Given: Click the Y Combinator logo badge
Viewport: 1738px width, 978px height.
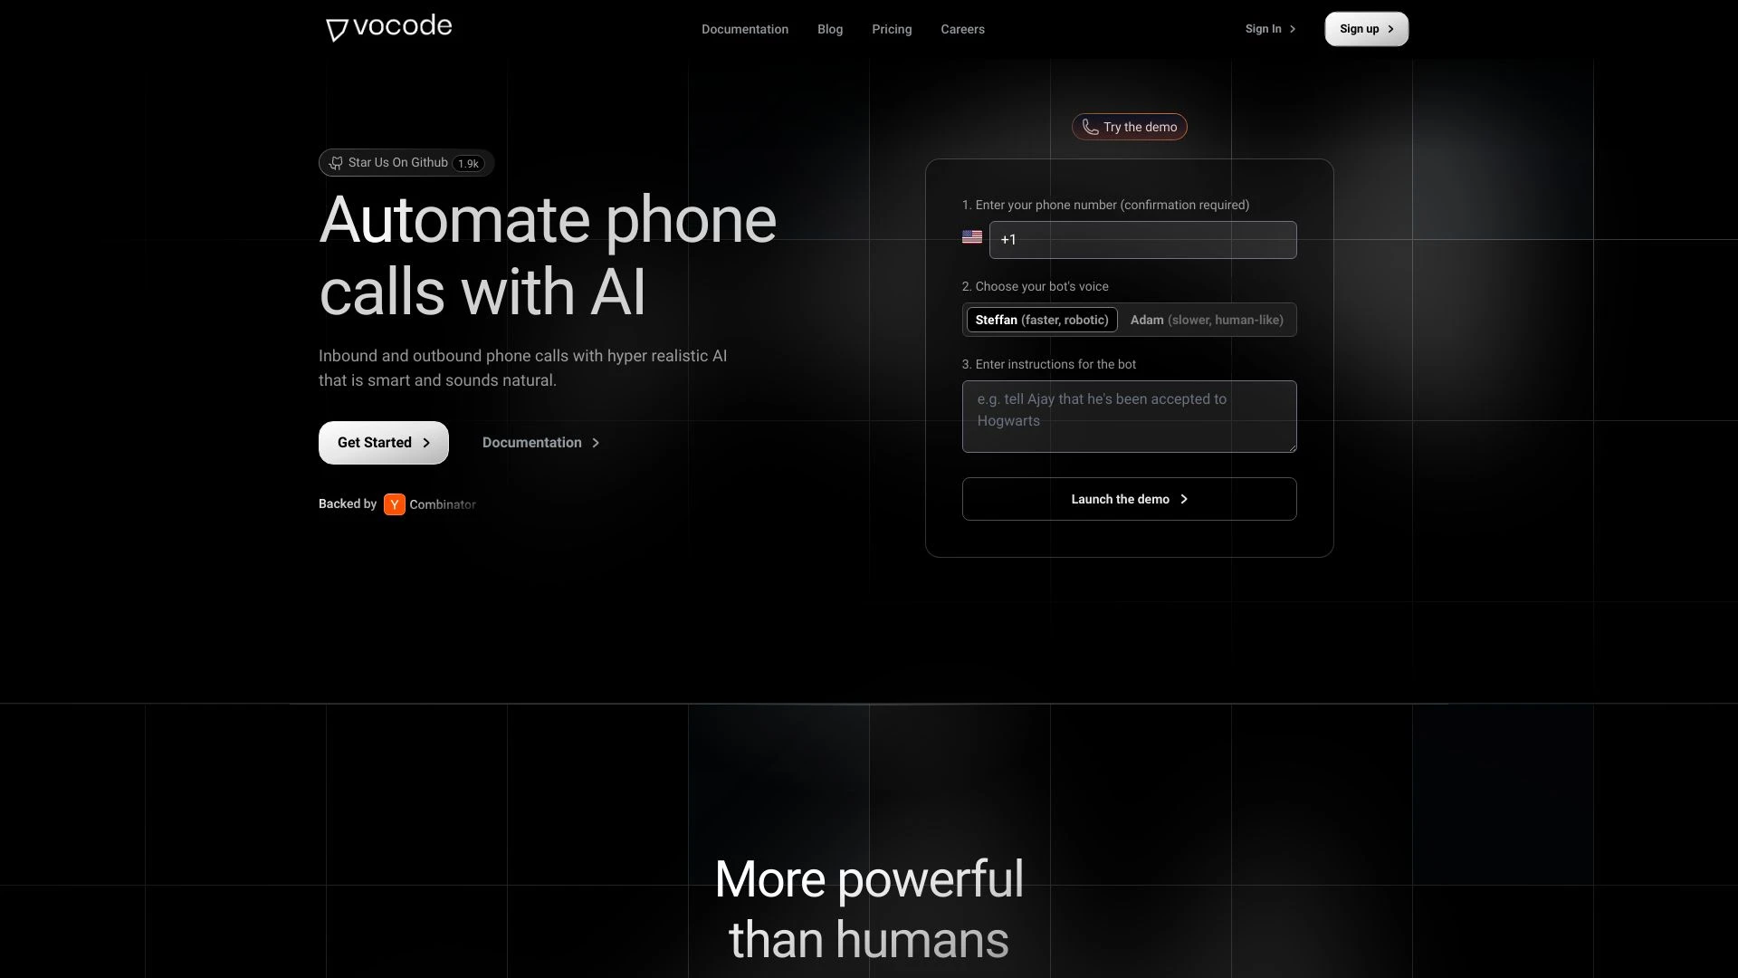Looking at the screenshot, I should 395,503.
